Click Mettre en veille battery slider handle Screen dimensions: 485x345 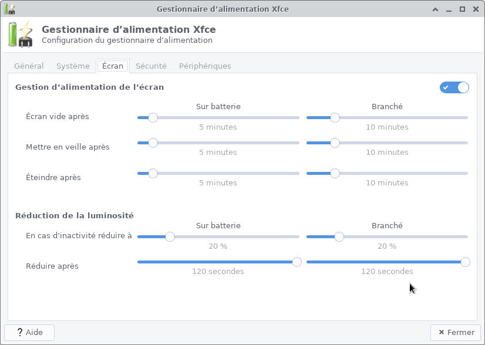pos(153,143)
